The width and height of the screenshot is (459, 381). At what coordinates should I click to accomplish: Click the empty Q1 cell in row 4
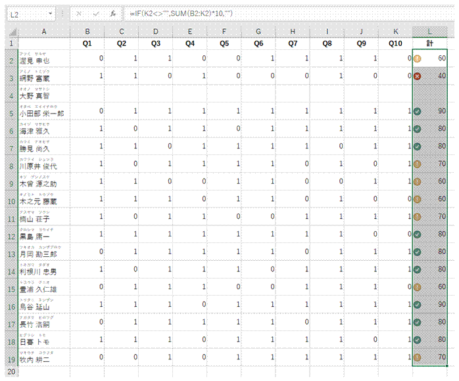[87, 93]
